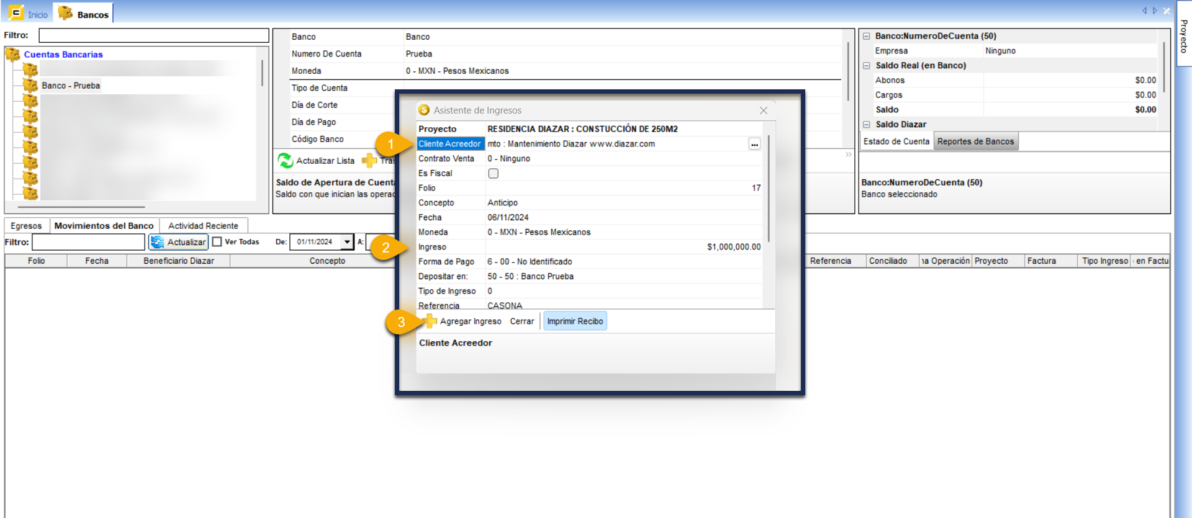Collapse the Saldo Diazar section
Screen dimensions: 1192x518
point(866,125)
